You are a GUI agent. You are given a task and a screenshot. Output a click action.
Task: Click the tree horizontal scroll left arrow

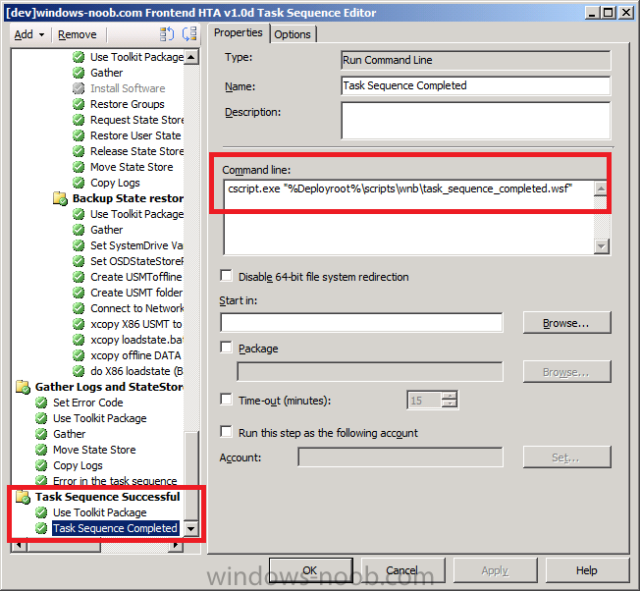point(19,545)
